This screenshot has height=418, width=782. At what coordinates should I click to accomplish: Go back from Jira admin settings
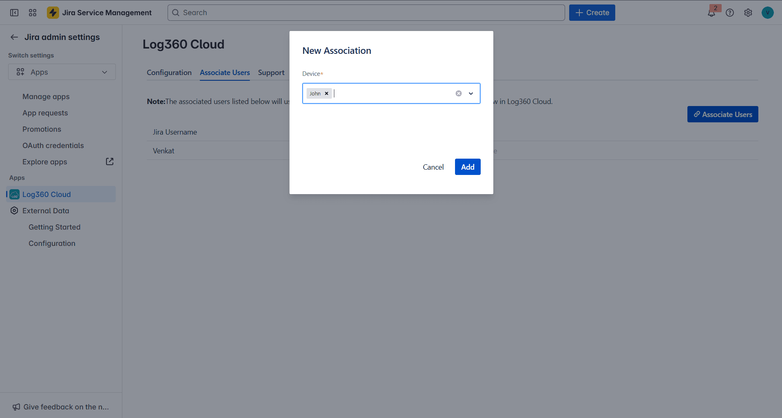click(14, 37)
